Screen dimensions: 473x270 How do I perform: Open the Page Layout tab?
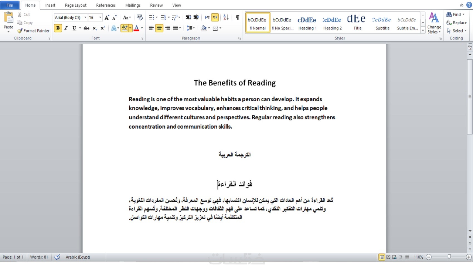click(76, 5)
